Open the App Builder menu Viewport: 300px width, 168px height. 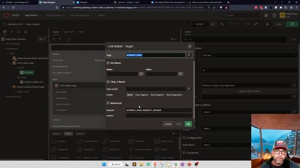[33, 15]
